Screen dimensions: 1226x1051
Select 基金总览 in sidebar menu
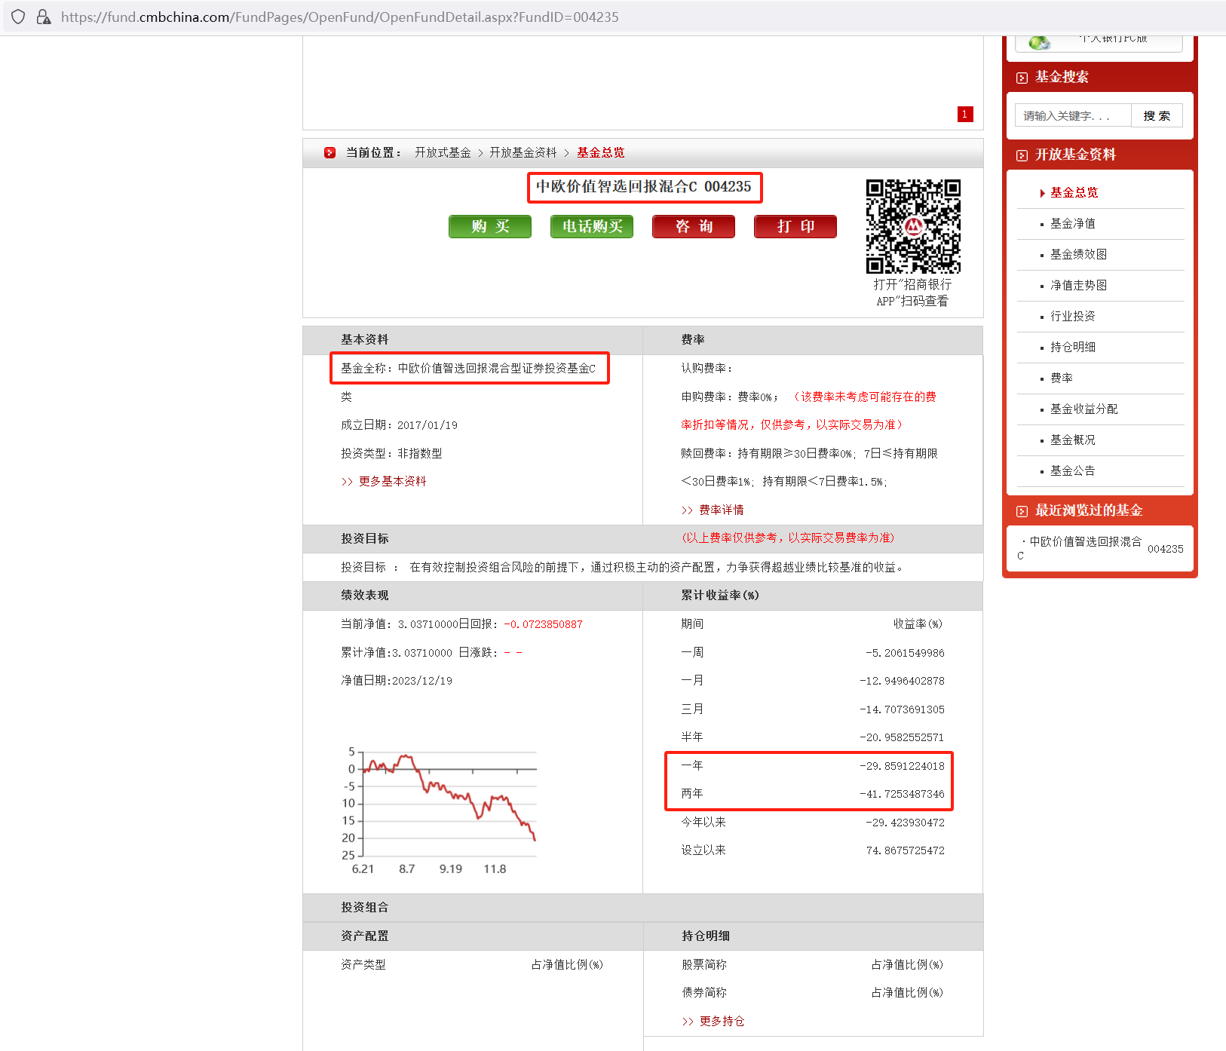[x=1074, y=192]
